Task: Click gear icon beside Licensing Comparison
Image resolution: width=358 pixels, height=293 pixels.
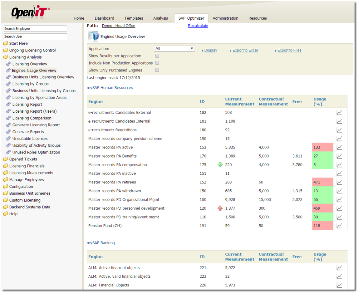Action: 8,118
